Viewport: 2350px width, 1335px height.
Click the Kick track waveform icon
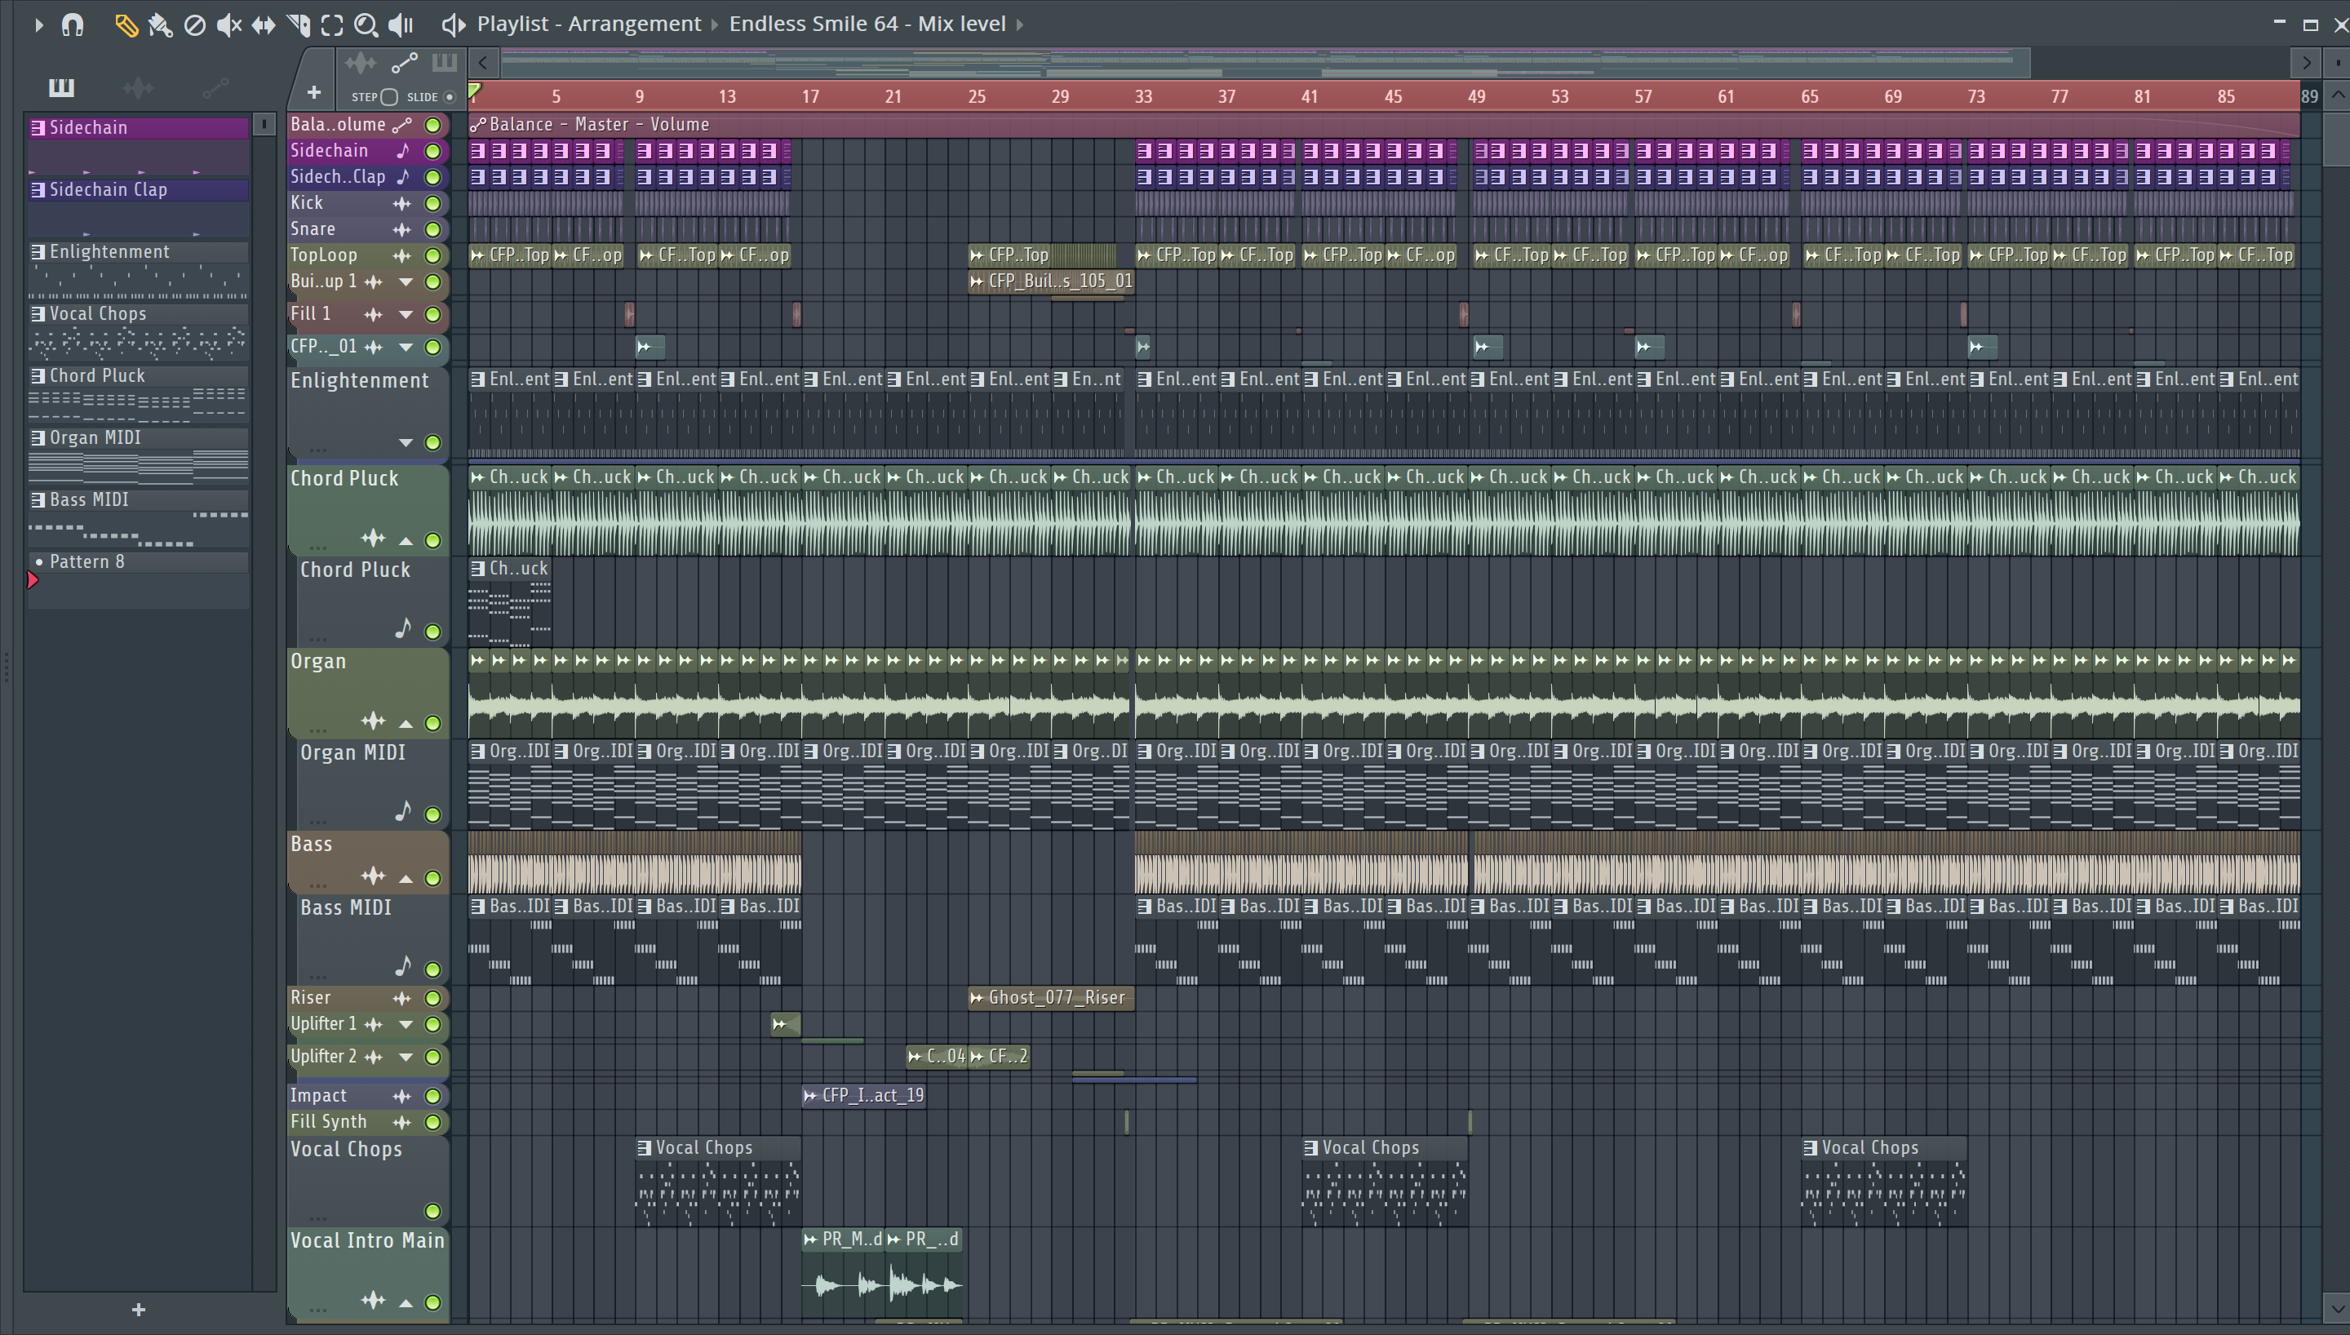click(x=401, y=202)
